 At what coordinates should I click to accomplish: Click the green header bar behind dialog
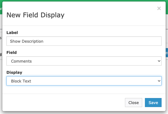84,1
